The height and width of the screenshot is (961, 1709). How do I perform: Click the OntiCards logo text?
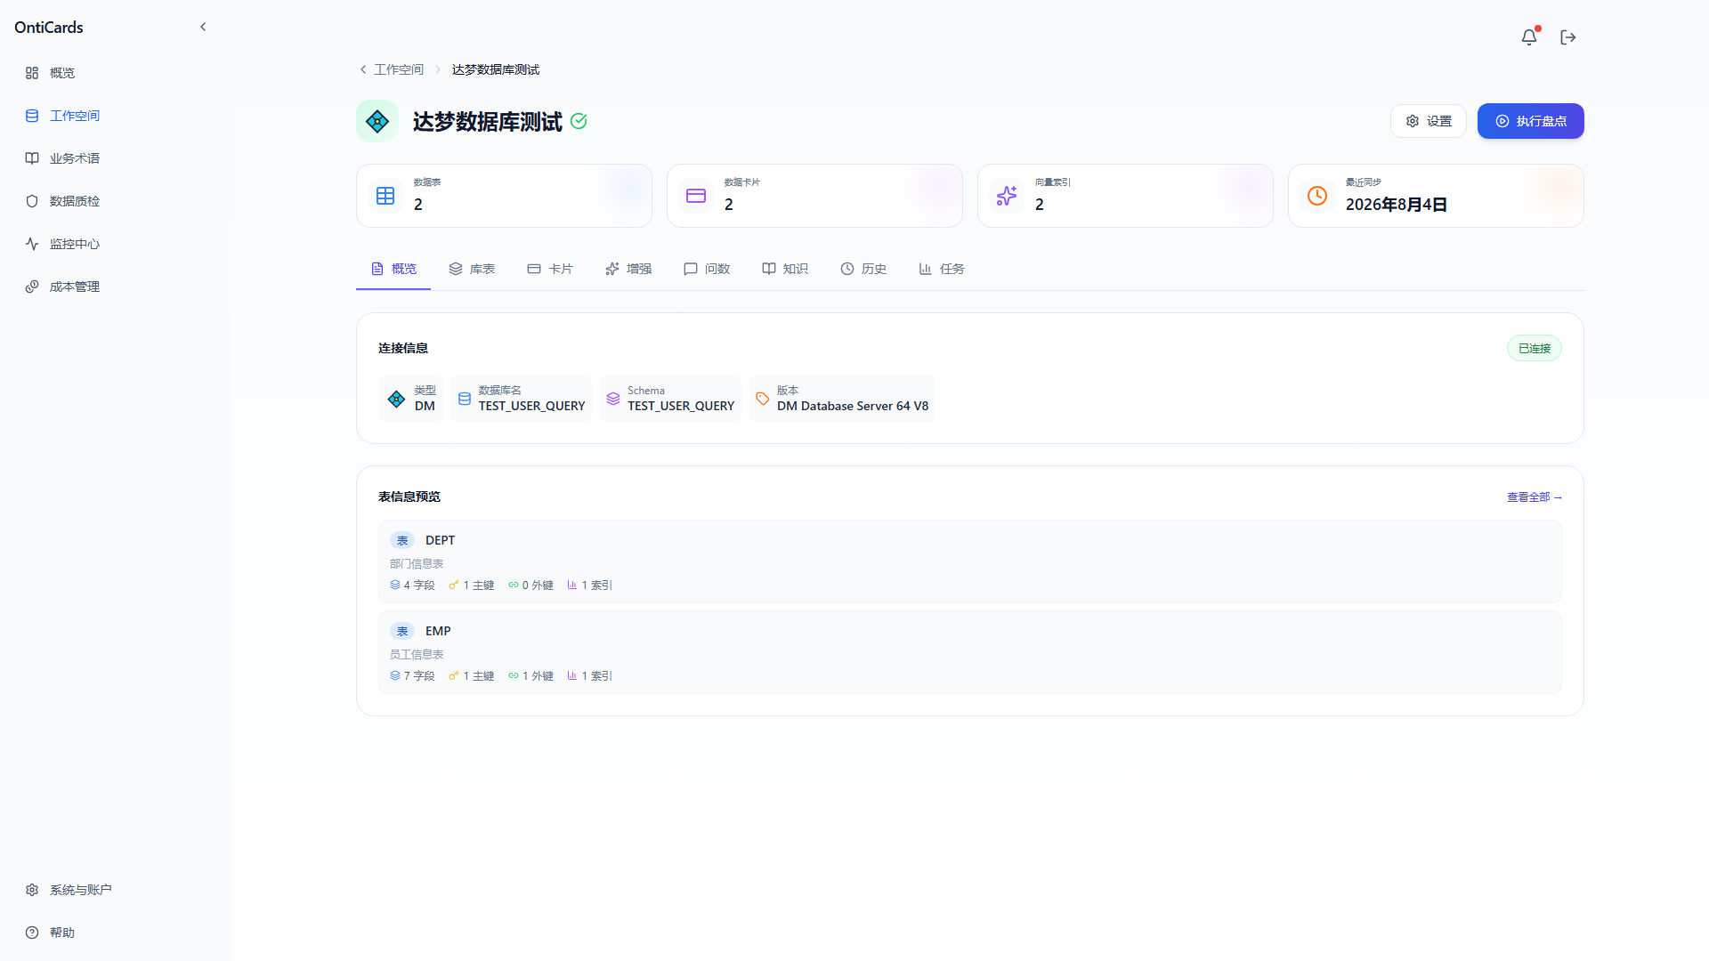point(49,28)
